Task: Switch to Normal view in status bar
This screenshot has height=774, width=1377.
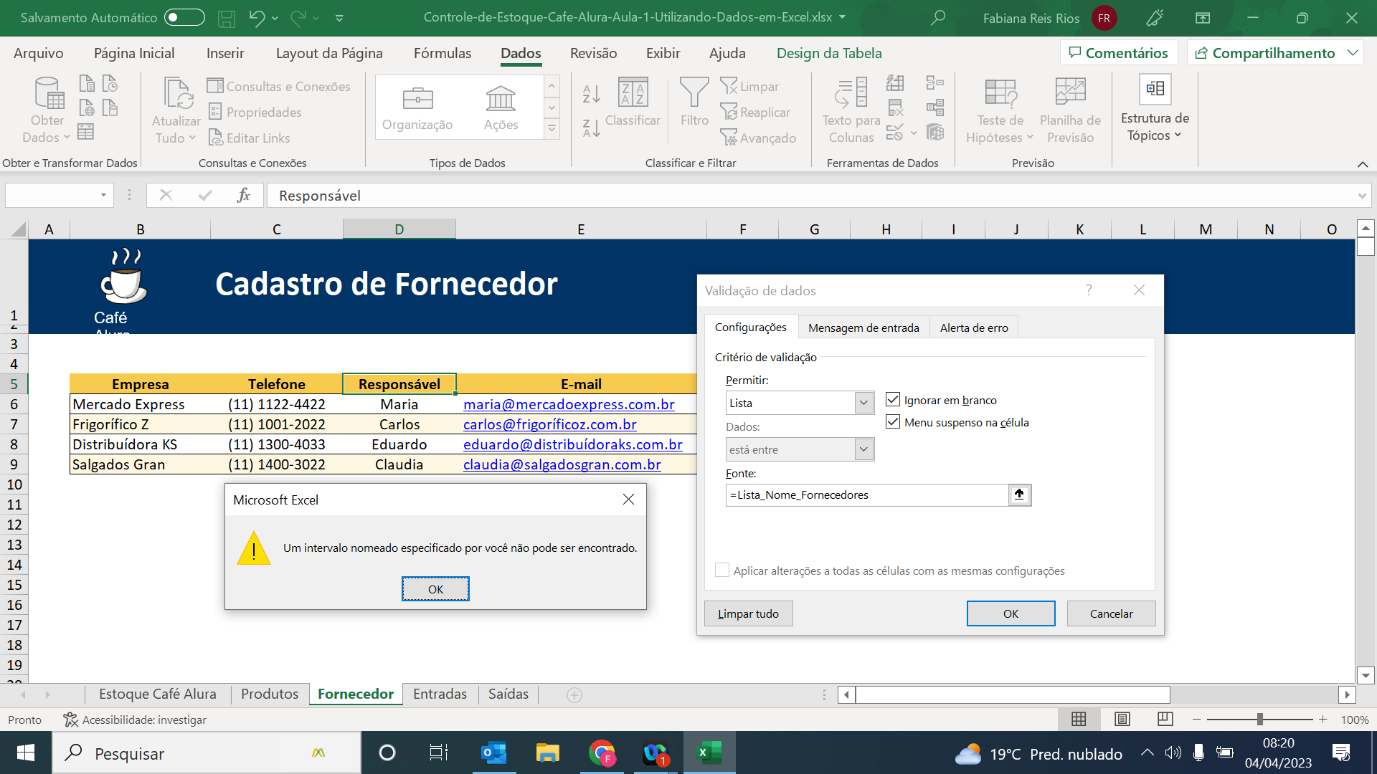Action: [x=1079, y=719]
